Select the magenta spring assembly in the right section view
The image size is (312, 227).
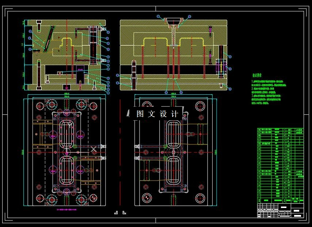tap(221, 67)
